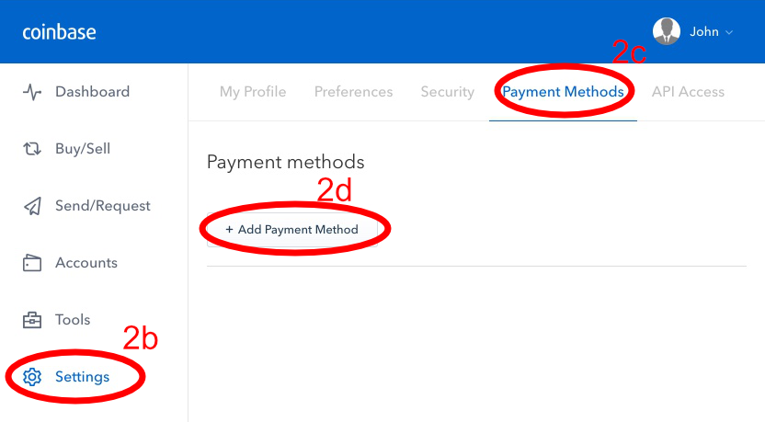Open the Preferences tab
The height and width of the screenshot is (422, 765).
[353, 92]
